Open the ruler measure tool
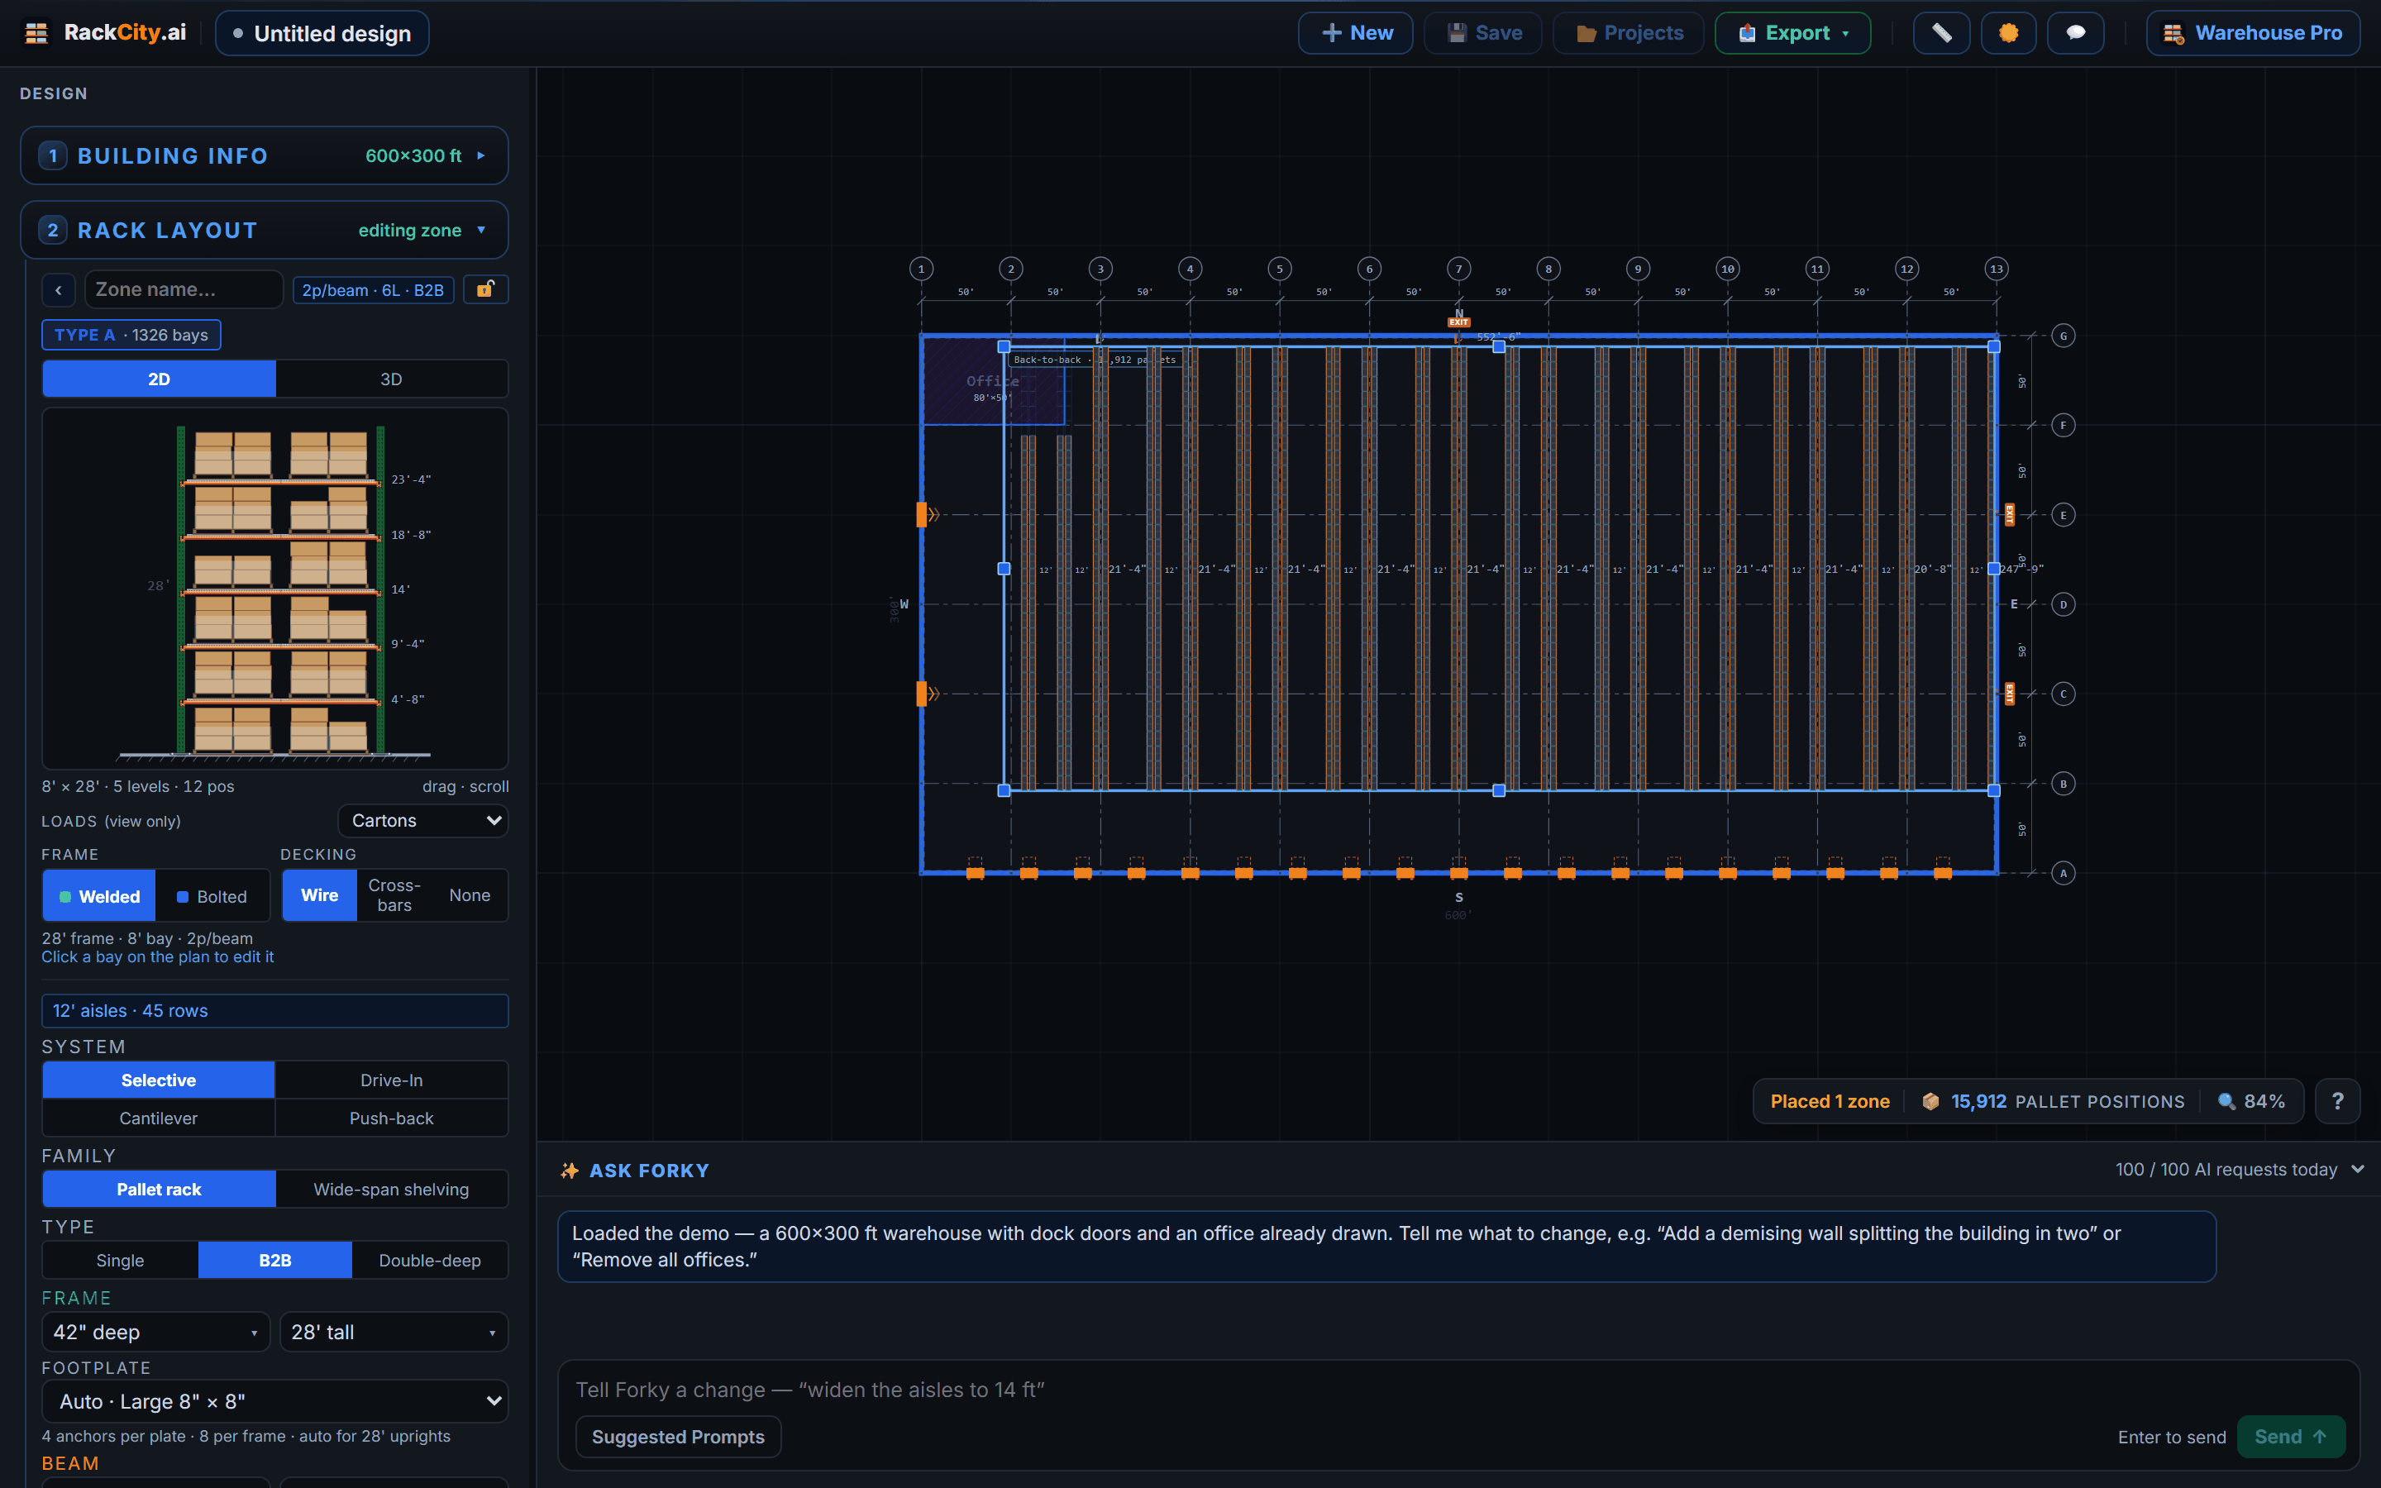The height and width of the screenshot is (1488, 2381). tap(1940, 32)
